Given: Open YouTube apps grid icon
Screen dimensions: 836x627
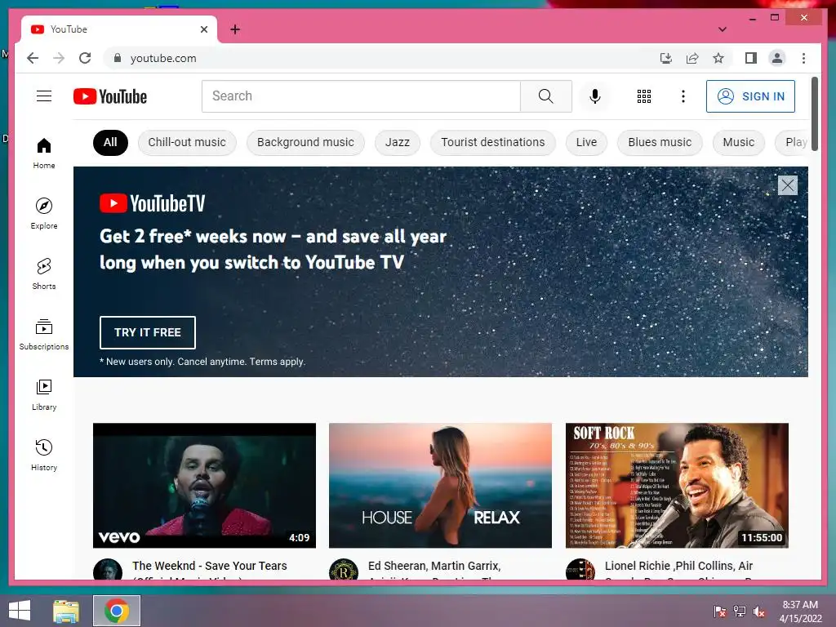Looking at the screenshot, I should pos(644,96).
